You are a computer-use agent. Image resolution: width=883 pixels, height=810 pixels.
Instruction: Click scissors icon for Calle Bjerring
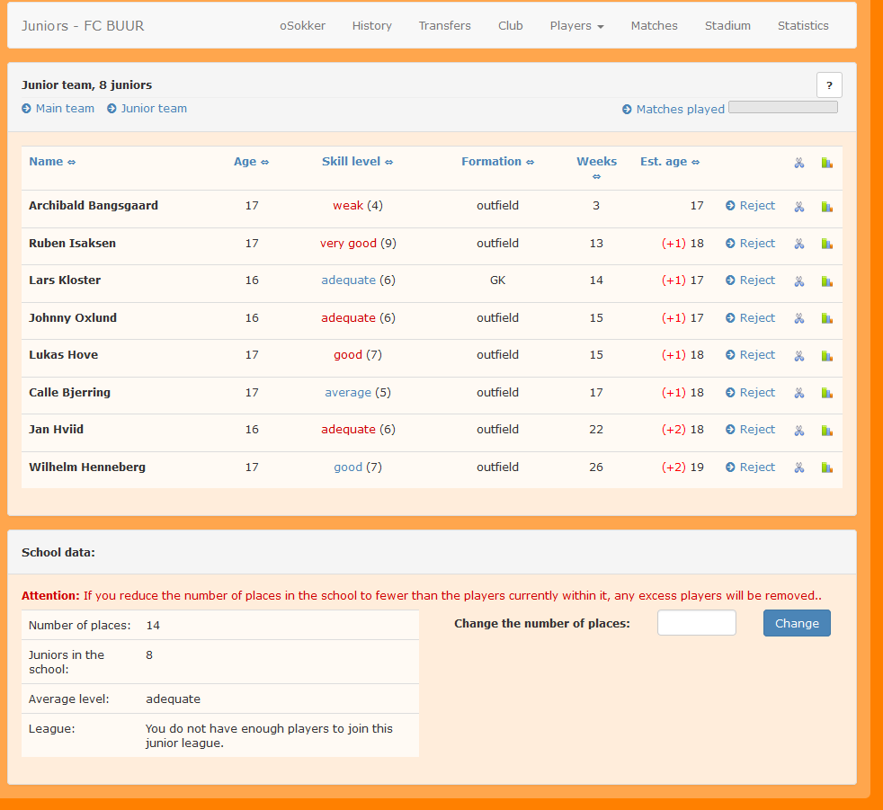click(x=799, y=393)
